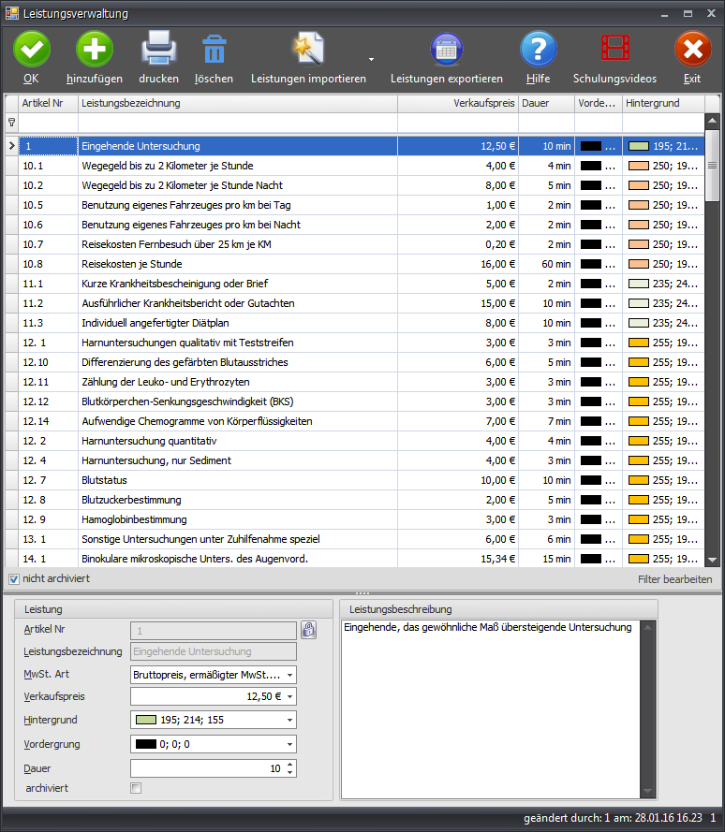Open the Hintergrund color dropdown
The image size is (725, 832).
click(x=289, y=721)
